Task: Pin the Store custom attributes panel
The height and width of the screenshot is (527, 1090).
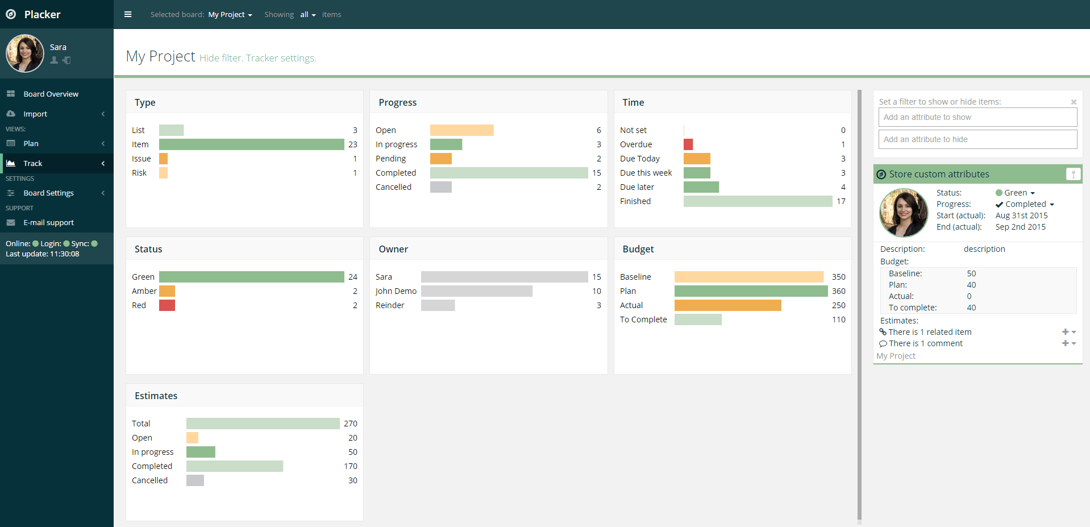Action: (1074, 174)
